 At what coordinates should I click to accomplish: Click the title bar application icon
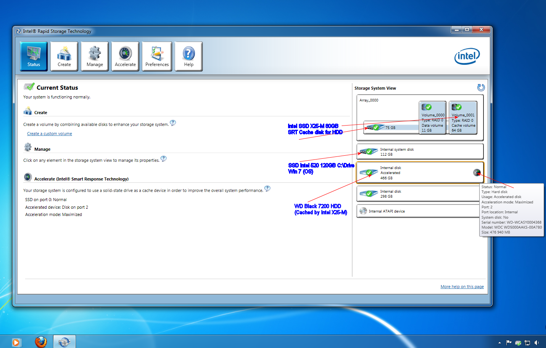(x=18, y=31)
